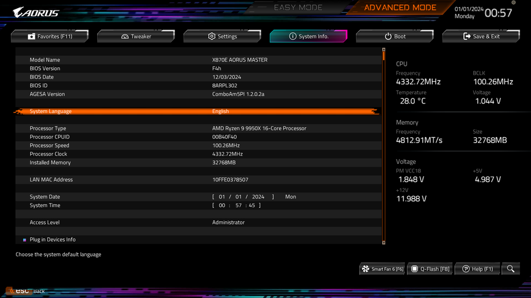Click BIOS Date value 12/03/2024
The height and width of the screenshot is (298, 531).
[227, 77]
